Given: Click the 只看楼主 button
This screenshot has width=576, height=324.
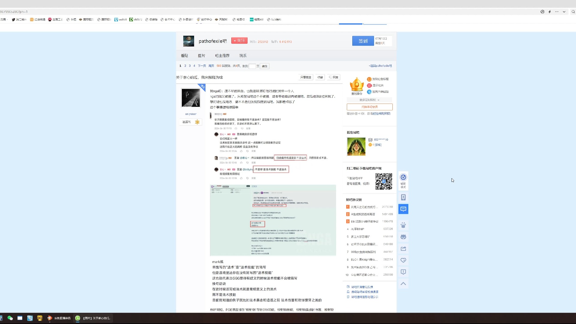Looking at the screenshot, I should [306, 77].
